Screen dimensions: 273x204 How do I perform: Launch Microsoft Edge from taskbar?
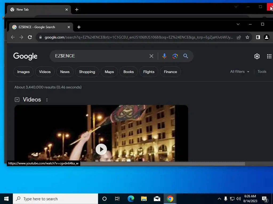coord(131,199)
